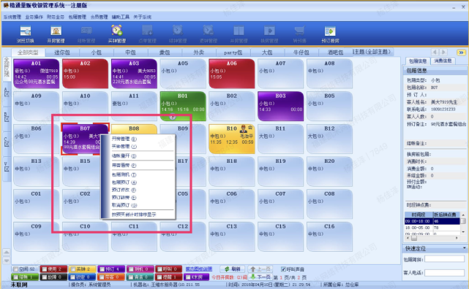The image size is (469, 289).
Task: Open 预订排房 reservation toolbar icon
Action: tap(330, 34)
